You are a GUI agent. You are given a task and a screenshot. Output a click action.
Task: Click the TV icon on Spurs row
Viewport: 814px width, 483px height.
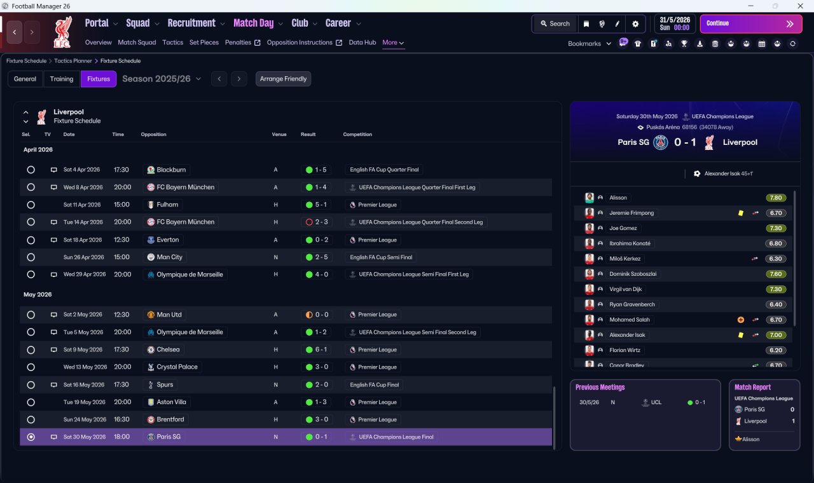(x=54, y=385)
